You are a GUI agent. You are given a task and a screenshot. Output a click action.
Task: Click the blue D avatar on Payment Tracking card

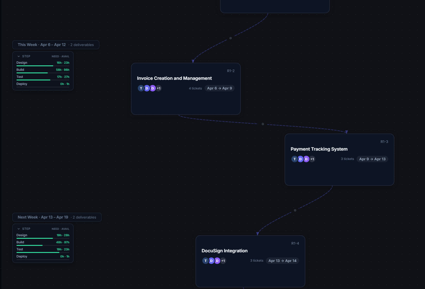pyautogui.click(x=300, y=159)
